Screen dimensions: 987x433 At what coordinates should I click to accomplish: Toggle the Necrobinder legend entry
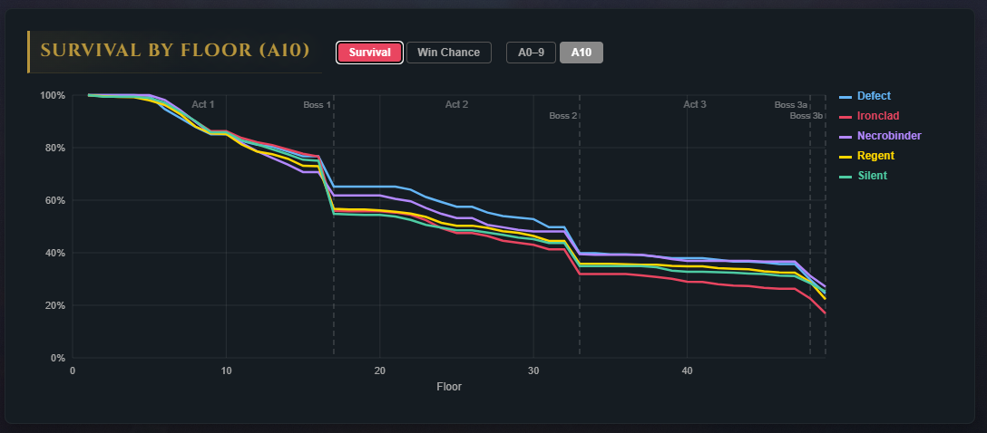click(x=881, y=136)
